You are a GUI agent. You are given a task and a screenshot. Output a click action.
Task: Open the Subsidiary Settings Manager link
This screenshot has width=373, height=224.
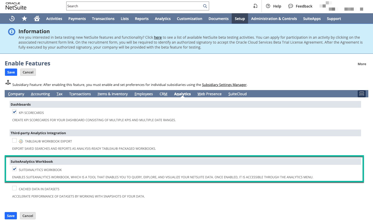click(224, 85)
